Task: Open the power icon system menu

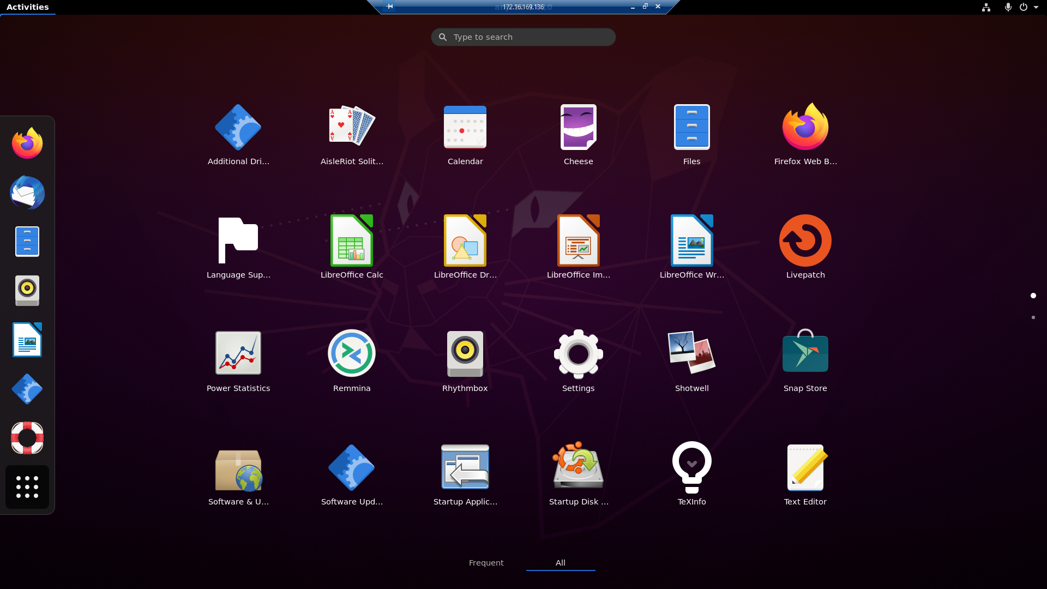Action: pos(1024,7)
